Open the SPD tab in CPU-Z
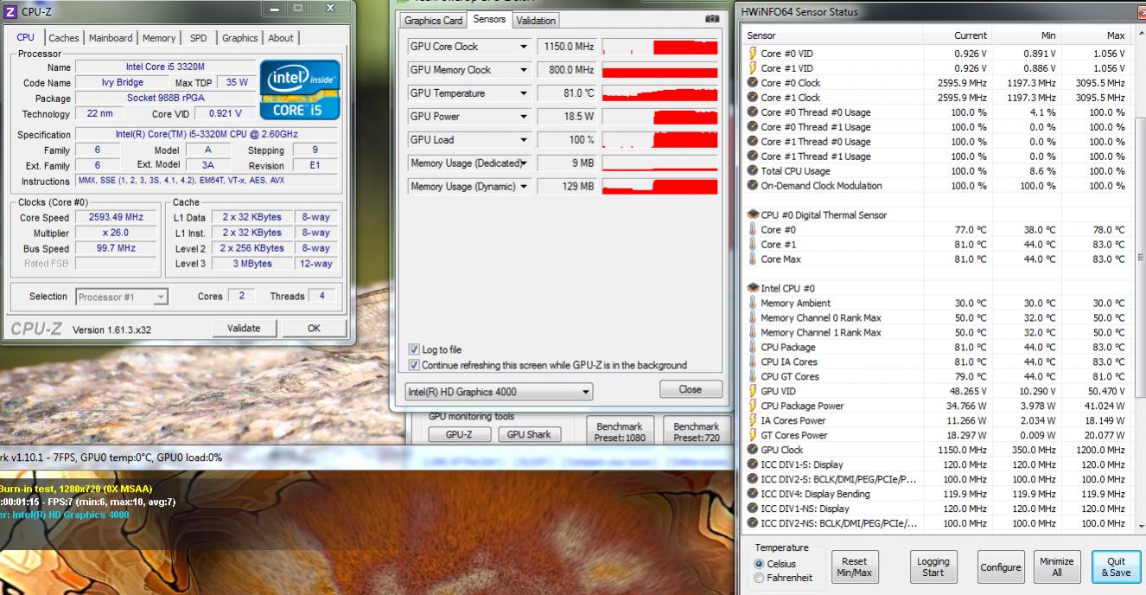1146x595 pixels. pos(199,38)
